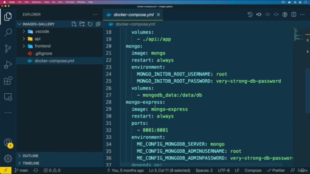This screenshot has width=310, height=174.
Task: Open Explorer views and more actions ellipsis
Action: click(95, 14)
